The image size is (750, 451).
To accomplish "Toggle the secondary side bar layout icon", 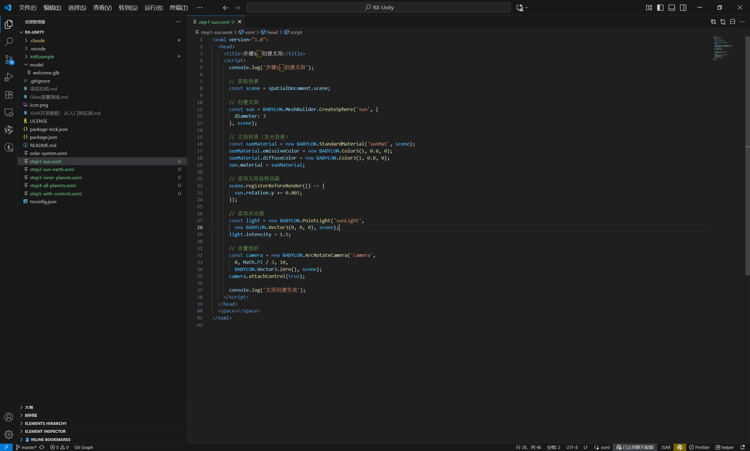I will [683, 7].
